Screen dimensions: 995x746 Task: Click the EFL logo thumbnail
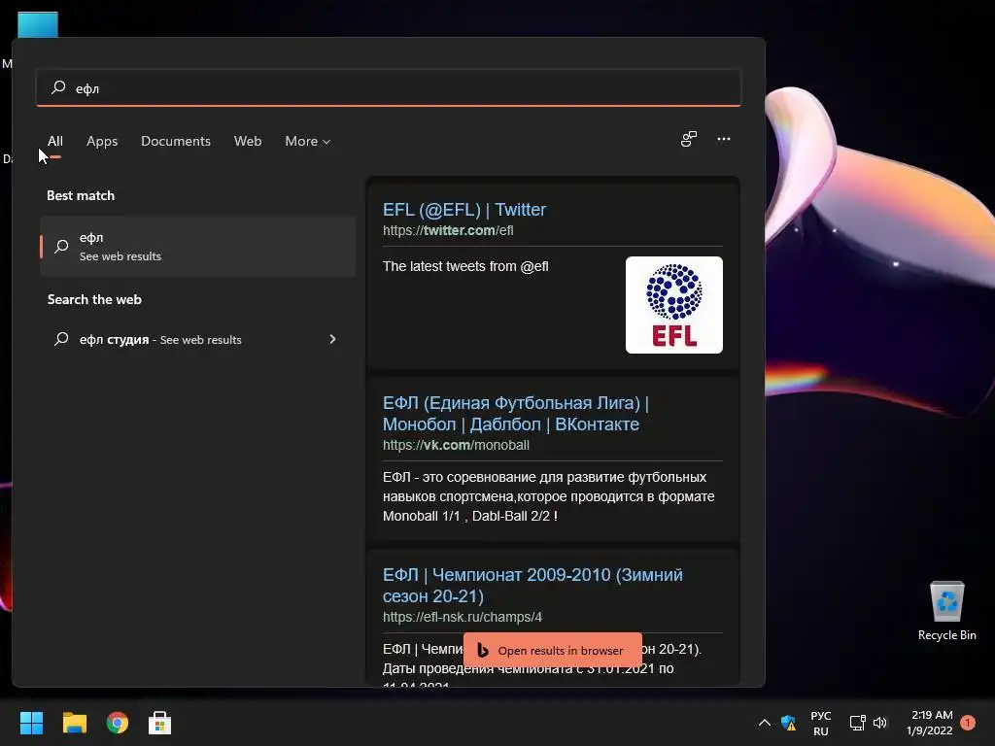pos(674,305)
